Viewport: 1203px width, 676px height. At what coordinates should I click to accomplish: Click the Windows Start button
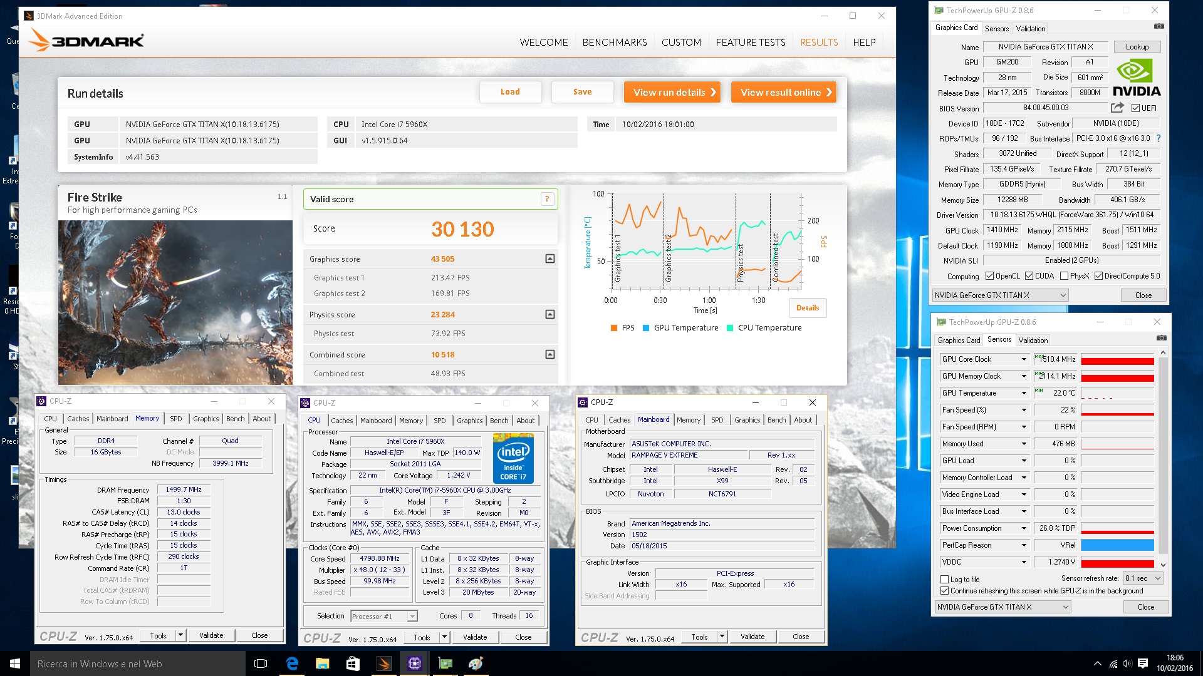(x=15, y=663)
